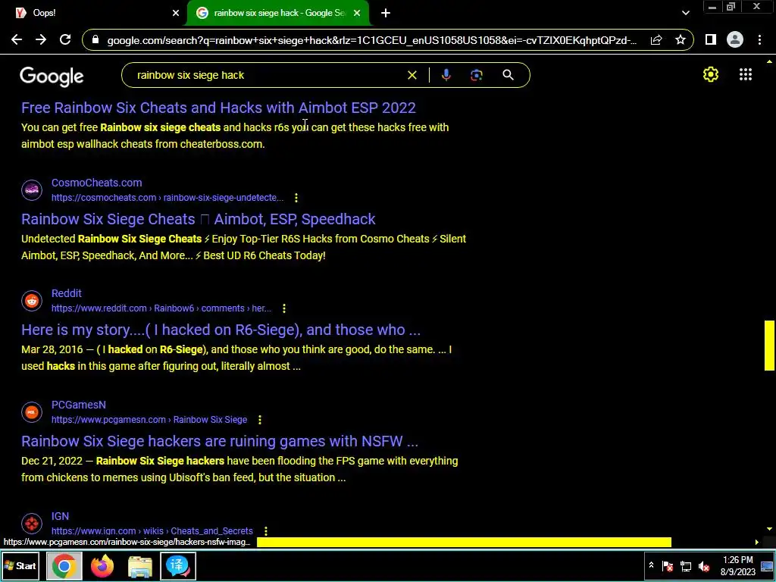This screenshot has height=582, width=776.
Task: Click the IGN site name link
Action: tap(60, 516)
